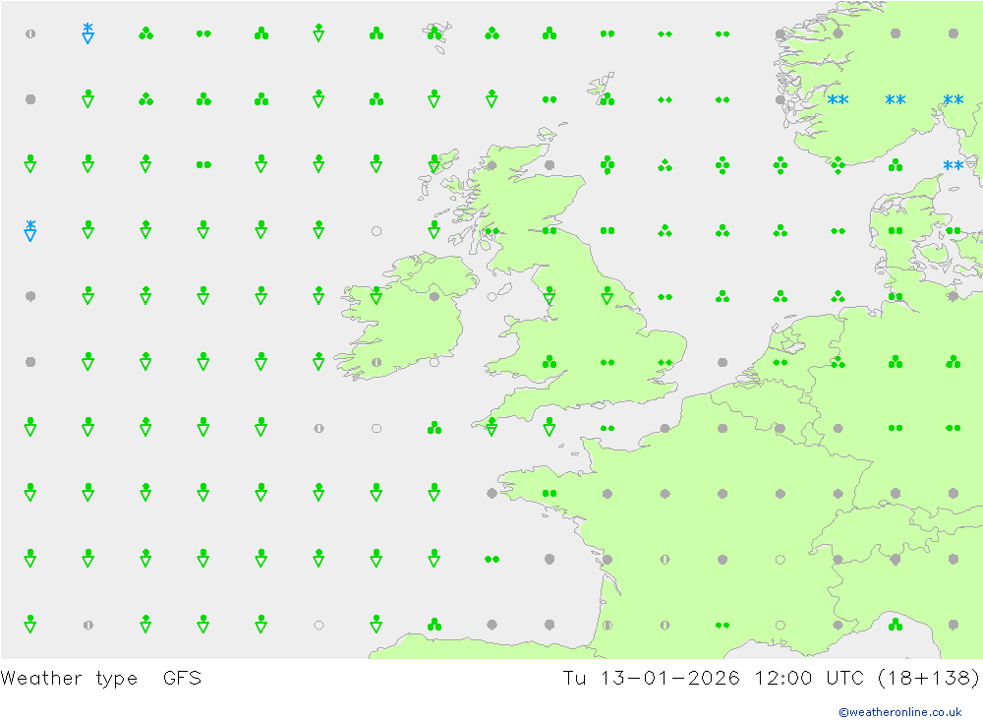
Task: Click the green trefoil rain symbol over Wales
Action: tap(549, 362)
